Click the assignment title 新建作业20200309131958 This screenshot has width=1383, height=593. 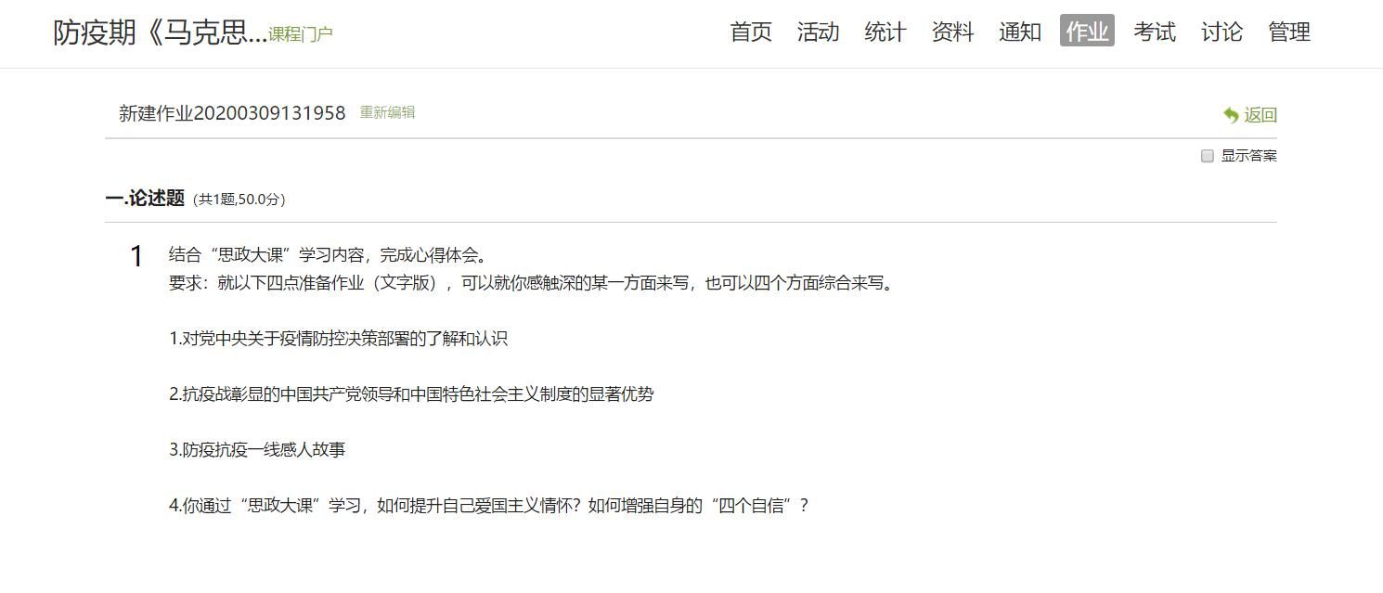click(232, 113)
